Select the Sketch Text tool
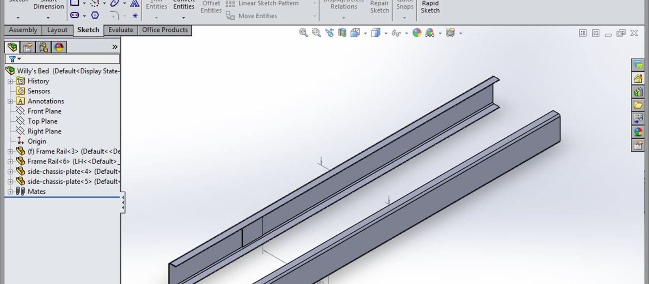Screen dimensions: 649x284 click(135, 4)
